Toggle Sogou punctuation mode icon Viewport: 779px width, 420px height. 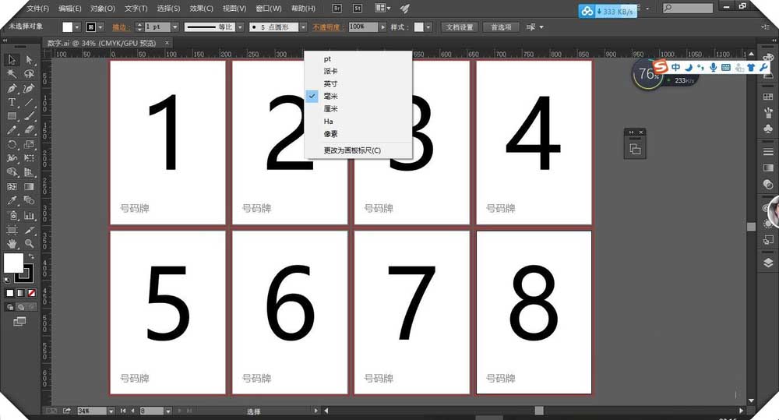point(700,66)
